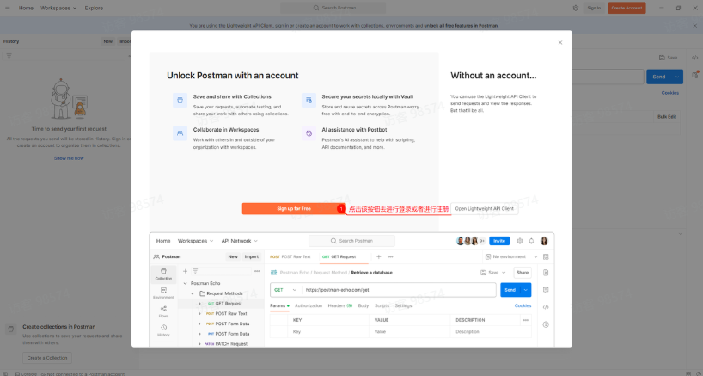Image resolution: width=703 pixels, height=376 pixels.
Task: Choose Open Lightweight API Client
Action: [484, 208]
